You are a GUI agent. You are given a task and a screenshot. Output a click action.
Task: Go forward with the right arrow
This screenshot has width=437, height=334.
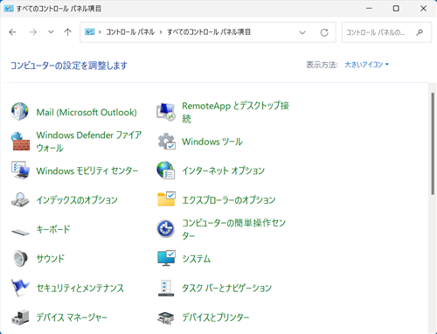pyautogui.click(x=33, y=32)
